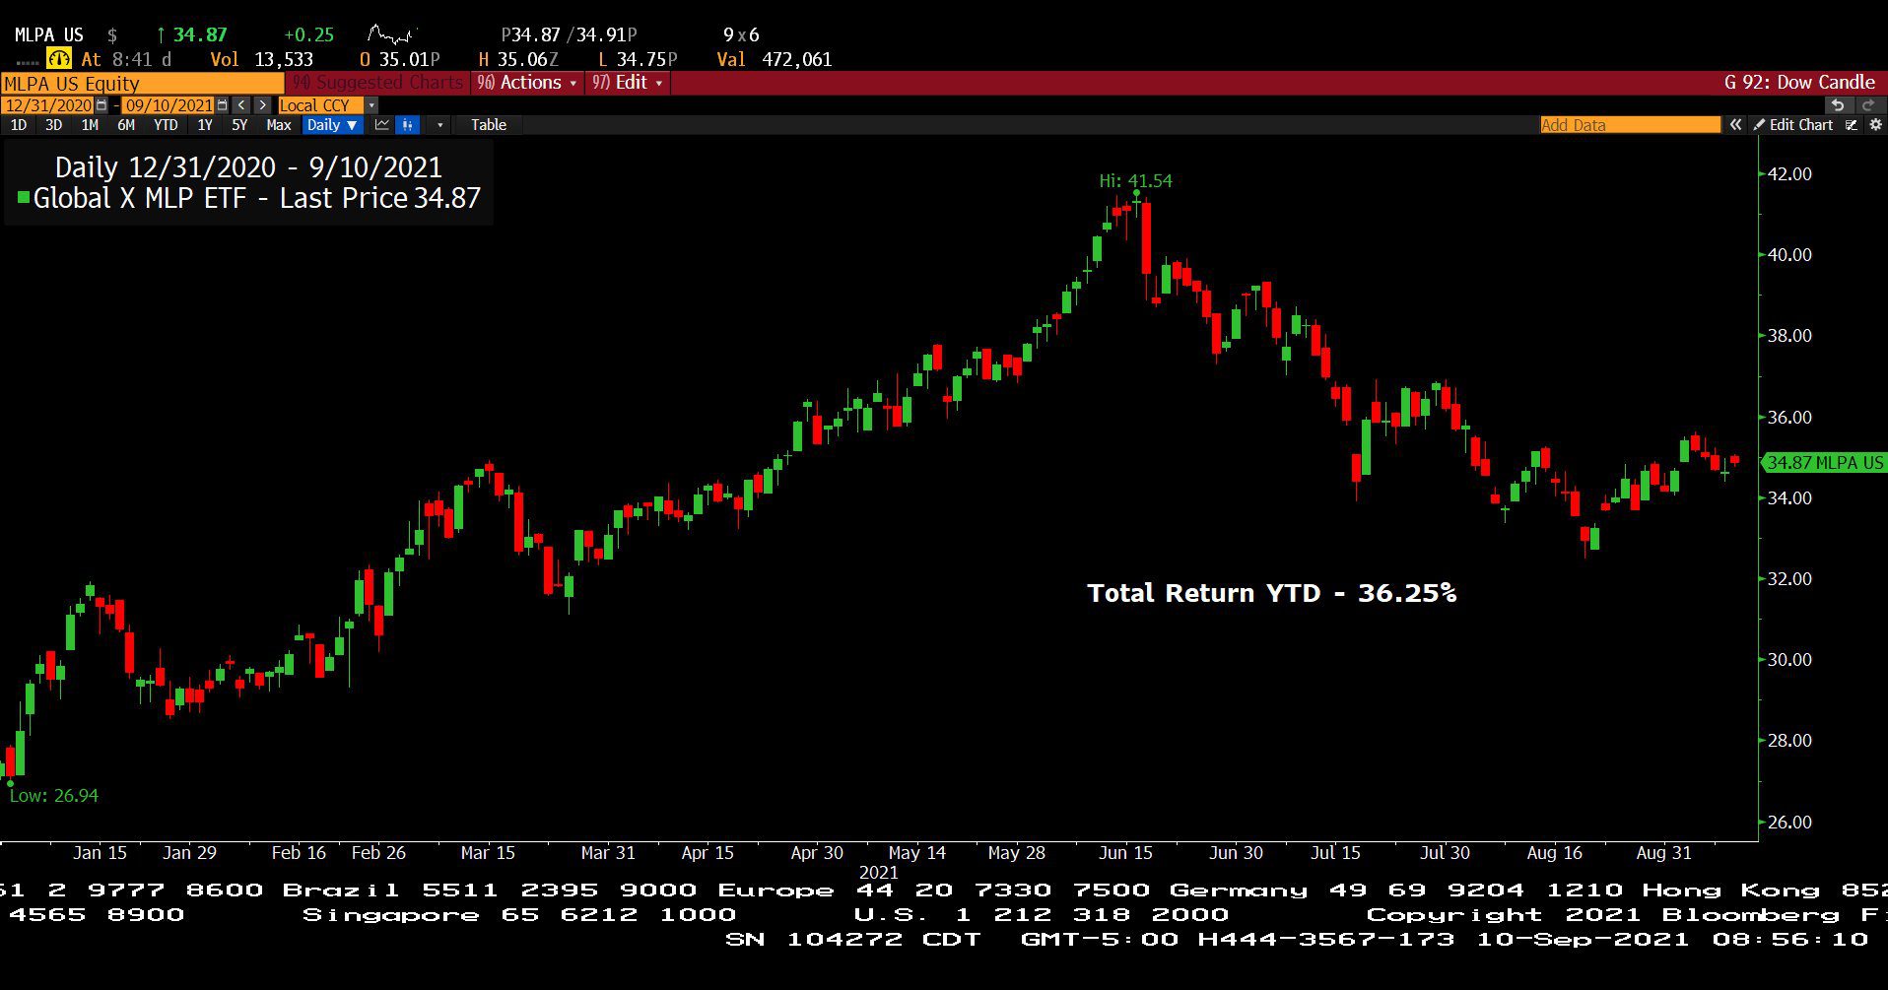Toggle the candlestick chart style
Image resolution: width=1888 pixels, height=990 pixels.
407,125
